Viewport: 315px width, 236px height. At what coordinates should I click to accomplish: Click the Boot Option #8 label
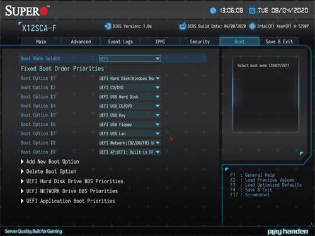coord(38,143)
